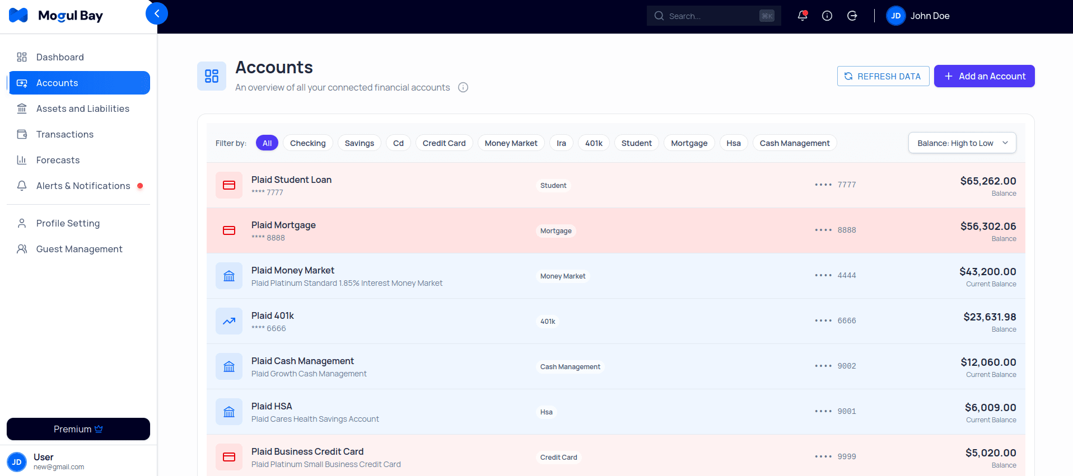This screenshot has height=476, width=1073.
Task: Select the All filter chip
Action: tap(267, 143)
